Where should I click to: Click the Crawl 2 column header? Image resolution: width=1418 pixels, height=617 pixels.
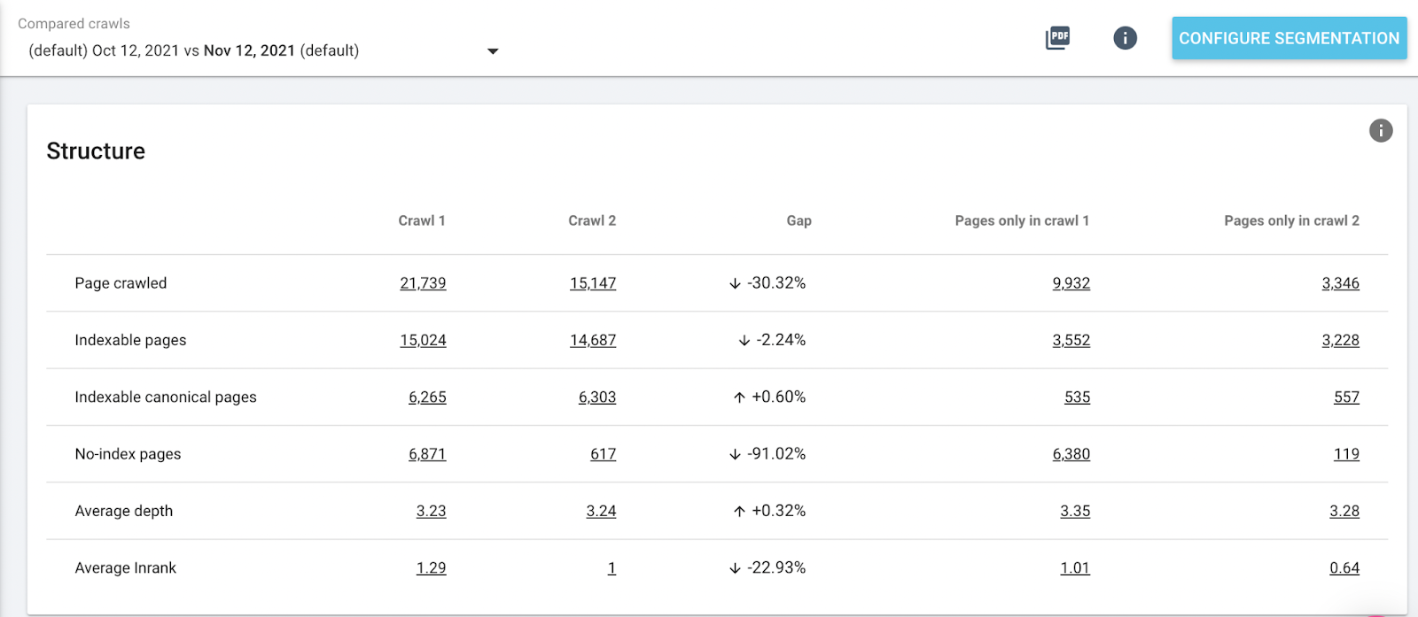(x=592, y=220)
